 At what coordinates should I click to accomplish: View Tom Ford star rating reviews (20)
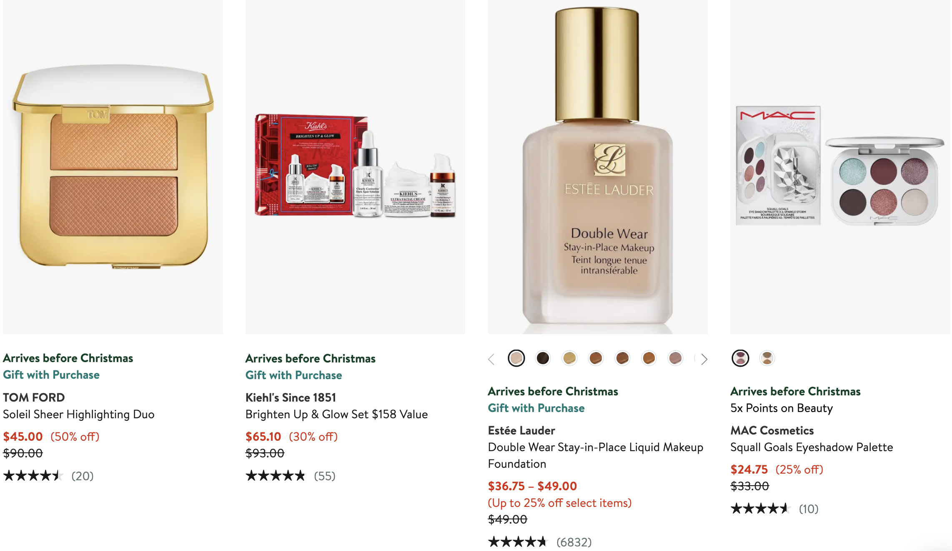(x=48, y=476)
